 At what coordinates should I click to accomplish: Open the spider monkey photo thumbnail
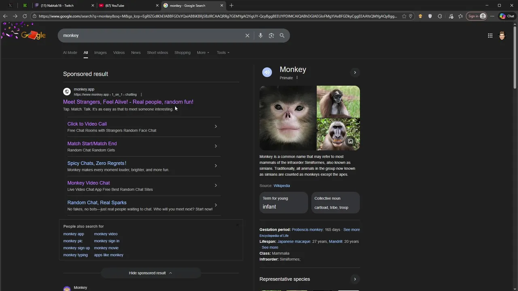pos(338,101)
